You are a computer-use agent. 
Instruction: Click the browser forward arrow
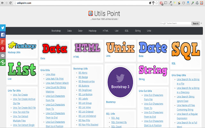click(x=6, y=3)
